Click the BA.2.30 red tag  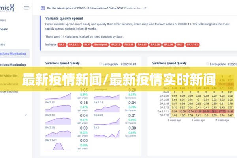pyautogui.click(x=168, y=45)
